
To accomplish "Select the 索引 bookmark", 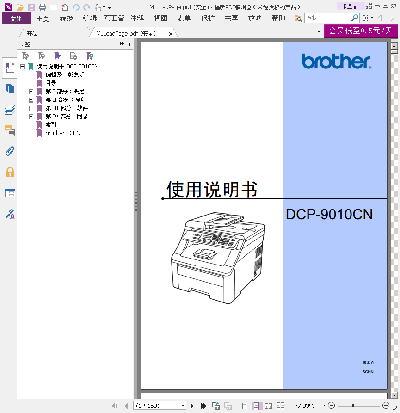I will coord(51,125).
